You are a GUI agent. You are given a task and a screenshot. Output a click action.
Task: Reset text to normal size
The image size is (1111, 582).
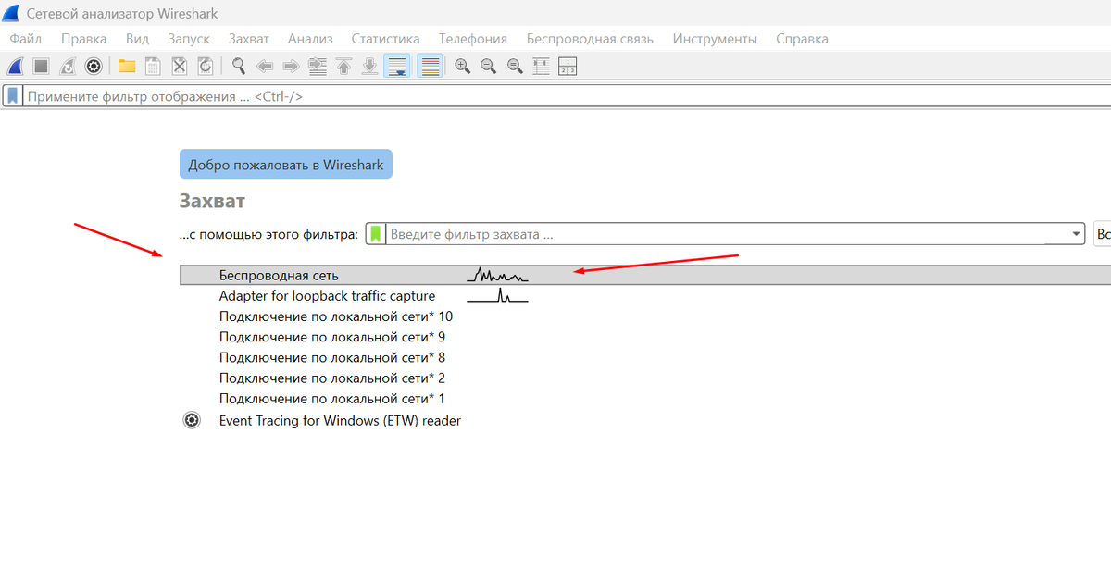pyautogui.click(x=515, y=67)
